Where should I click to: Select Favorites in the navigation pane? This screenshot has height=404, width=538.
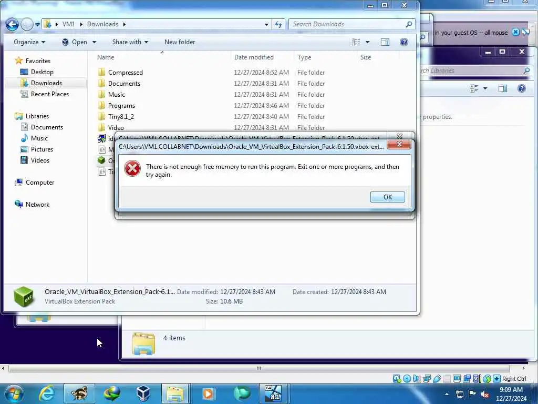click(x=38, y=61)
